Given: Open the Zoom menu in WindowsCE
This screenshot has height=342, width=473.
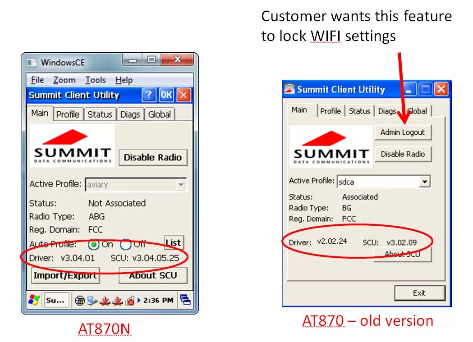Looking at the screenshot, I should (x=64, y=80).
